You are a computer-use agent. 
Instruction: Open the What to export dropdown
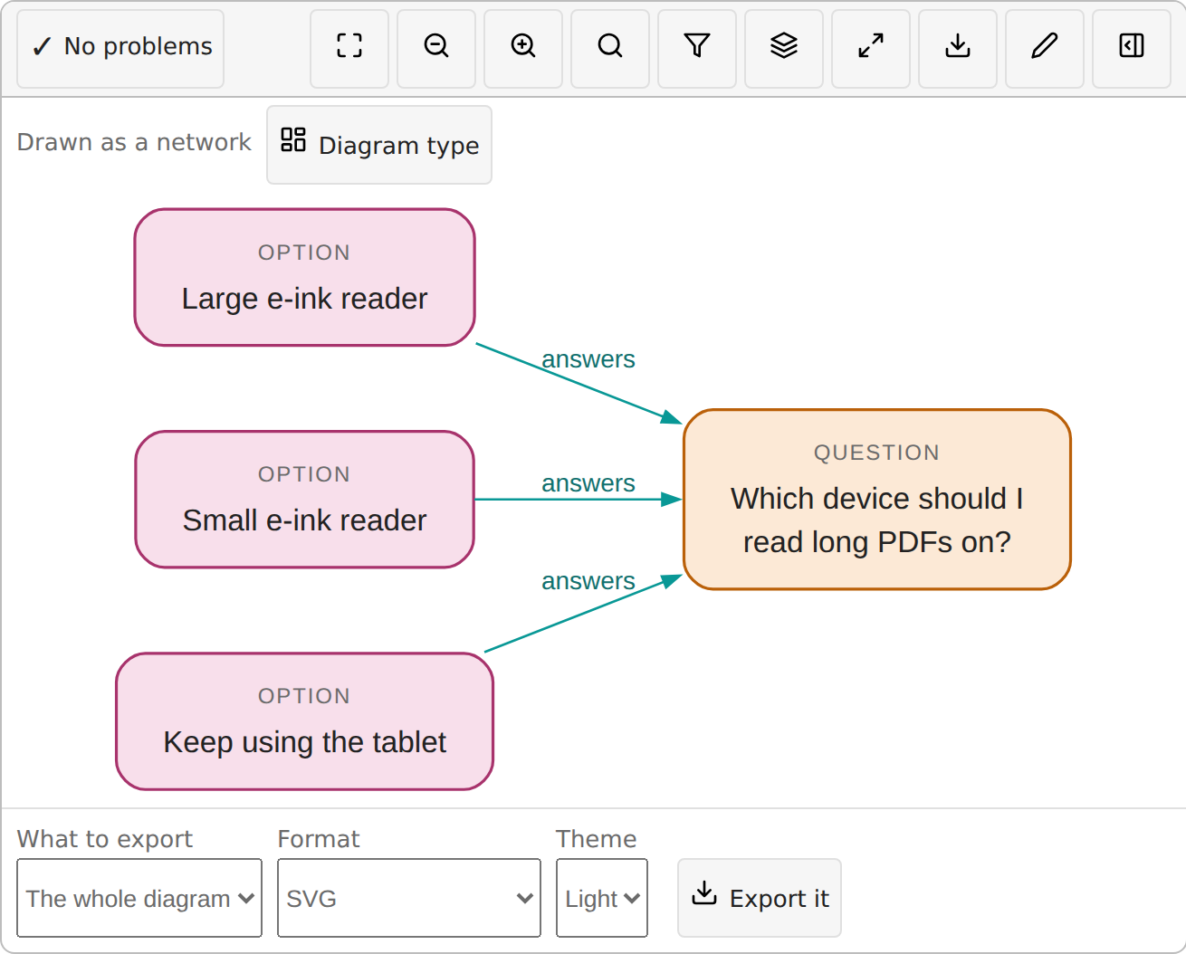tap(139, 898)
